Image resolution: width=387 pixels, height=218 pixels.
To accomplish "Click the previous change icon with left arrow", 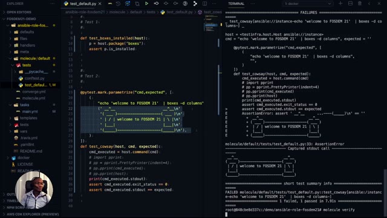I will pos(156,4).
